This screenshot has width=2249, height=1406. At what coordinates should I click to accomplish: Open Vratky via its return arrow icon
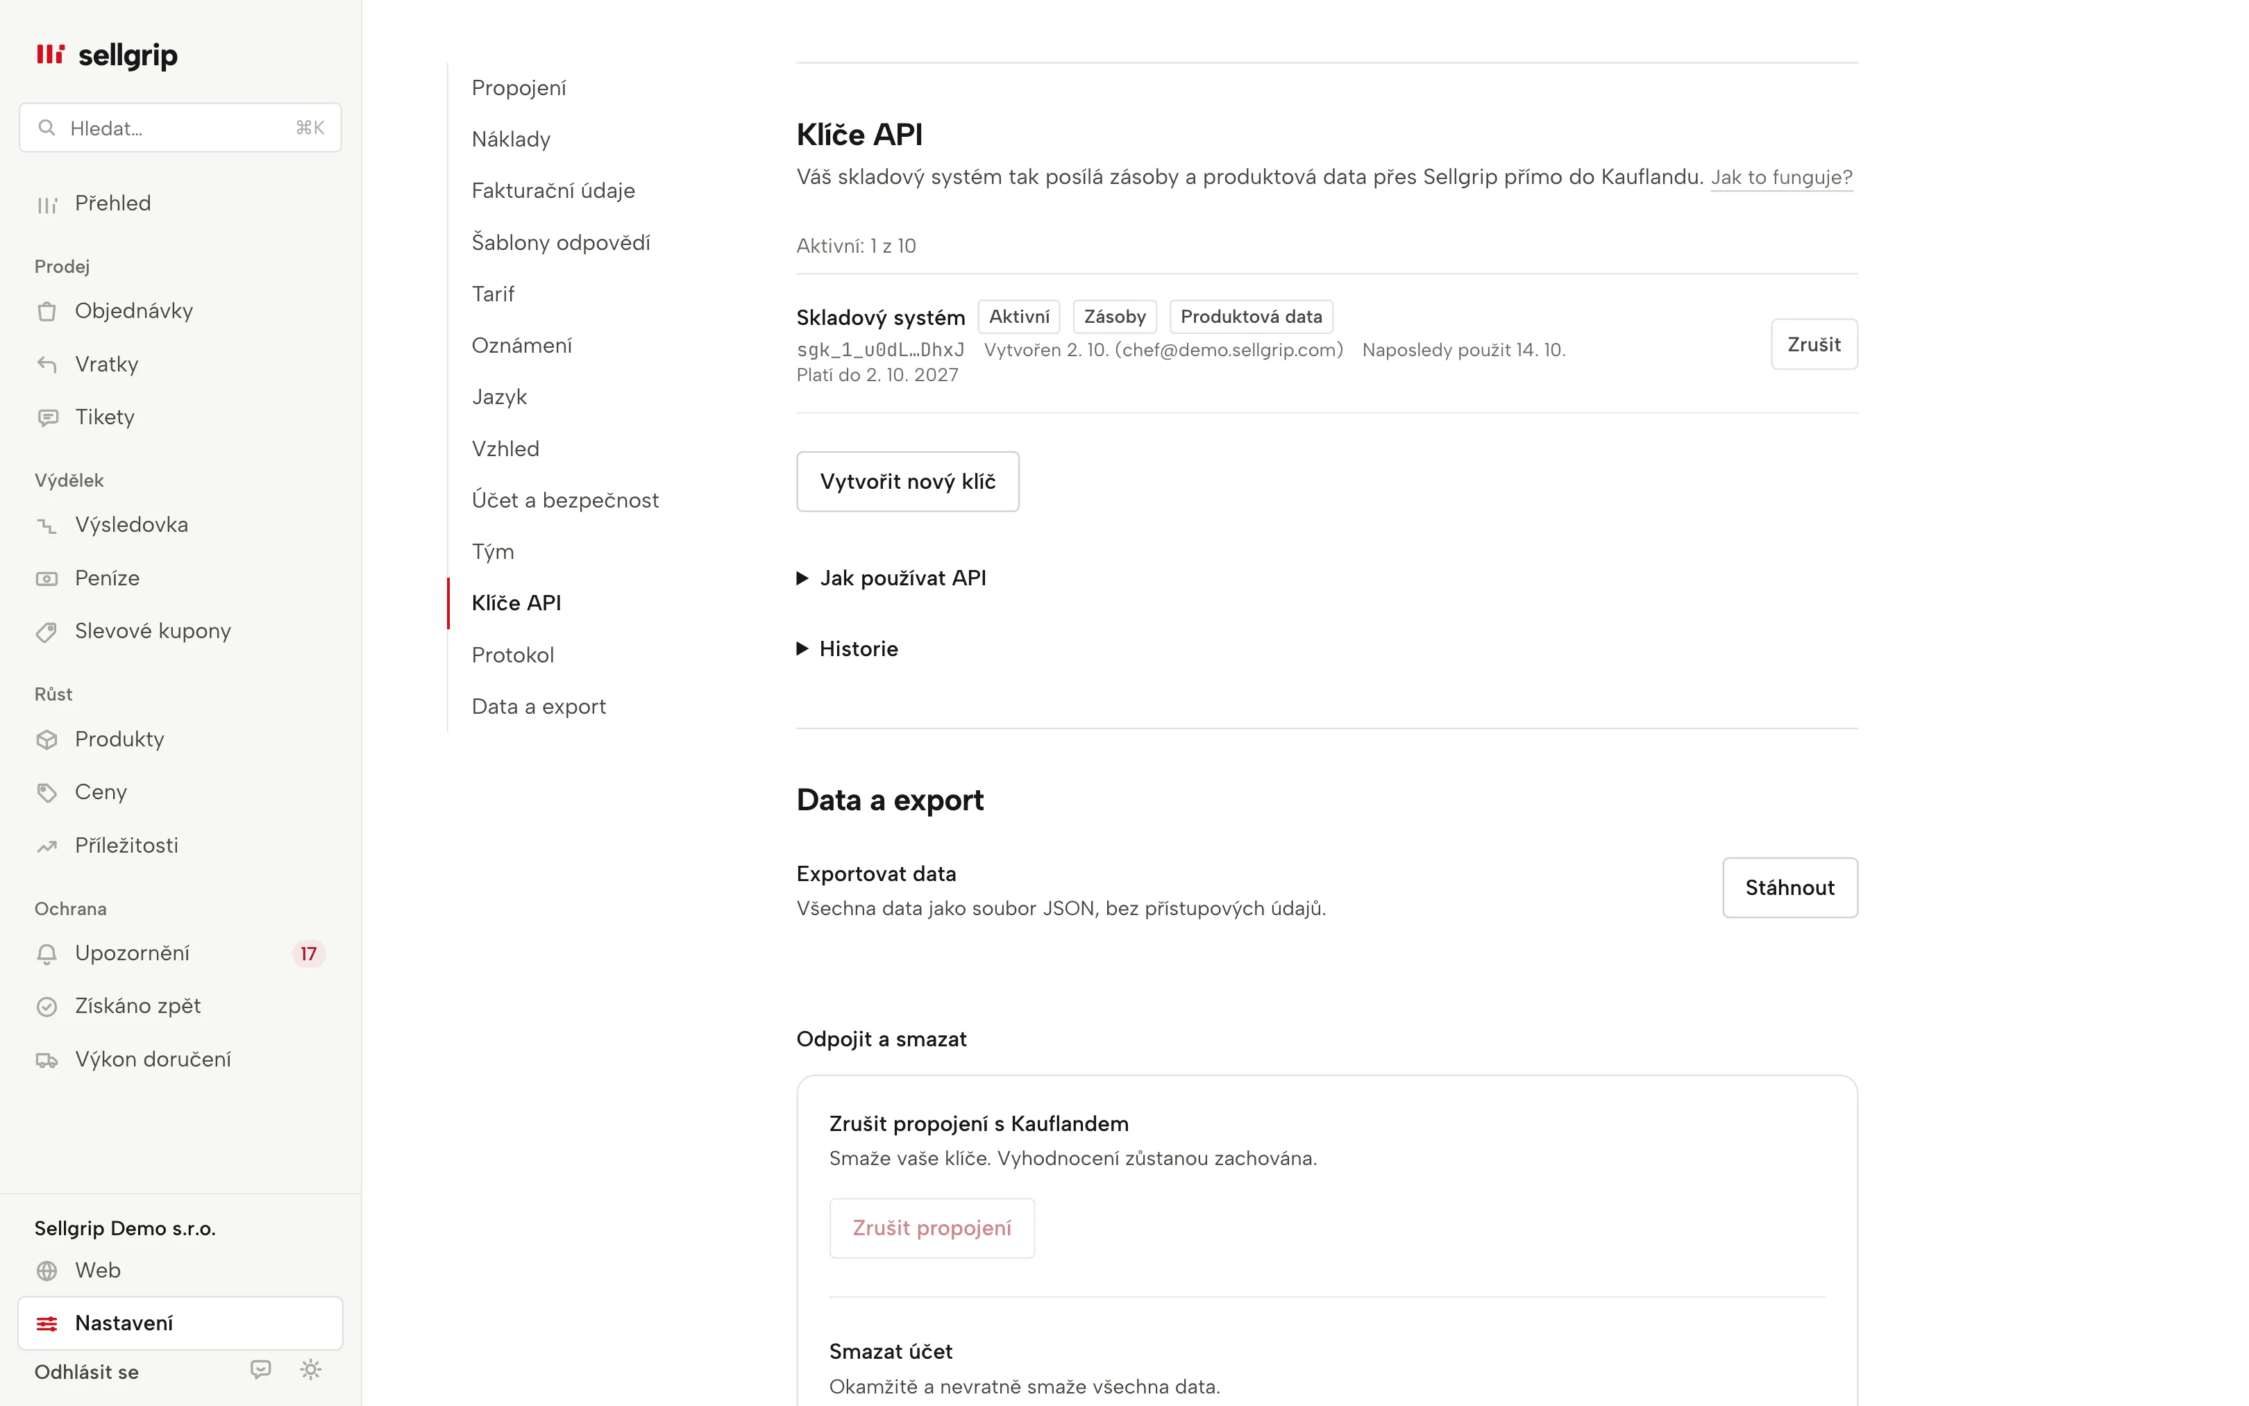(x=47, y=365)
